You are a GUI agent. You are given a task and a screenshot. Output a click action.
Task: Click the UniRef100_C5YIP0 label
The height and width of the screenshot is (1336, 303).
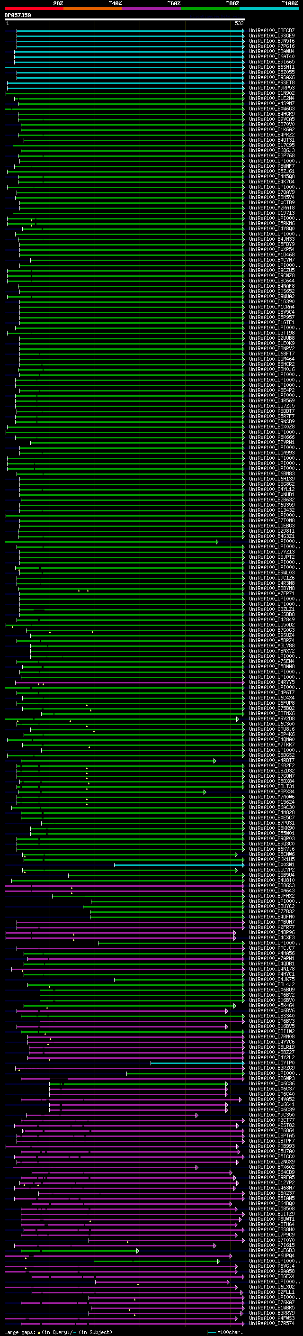272,1062
